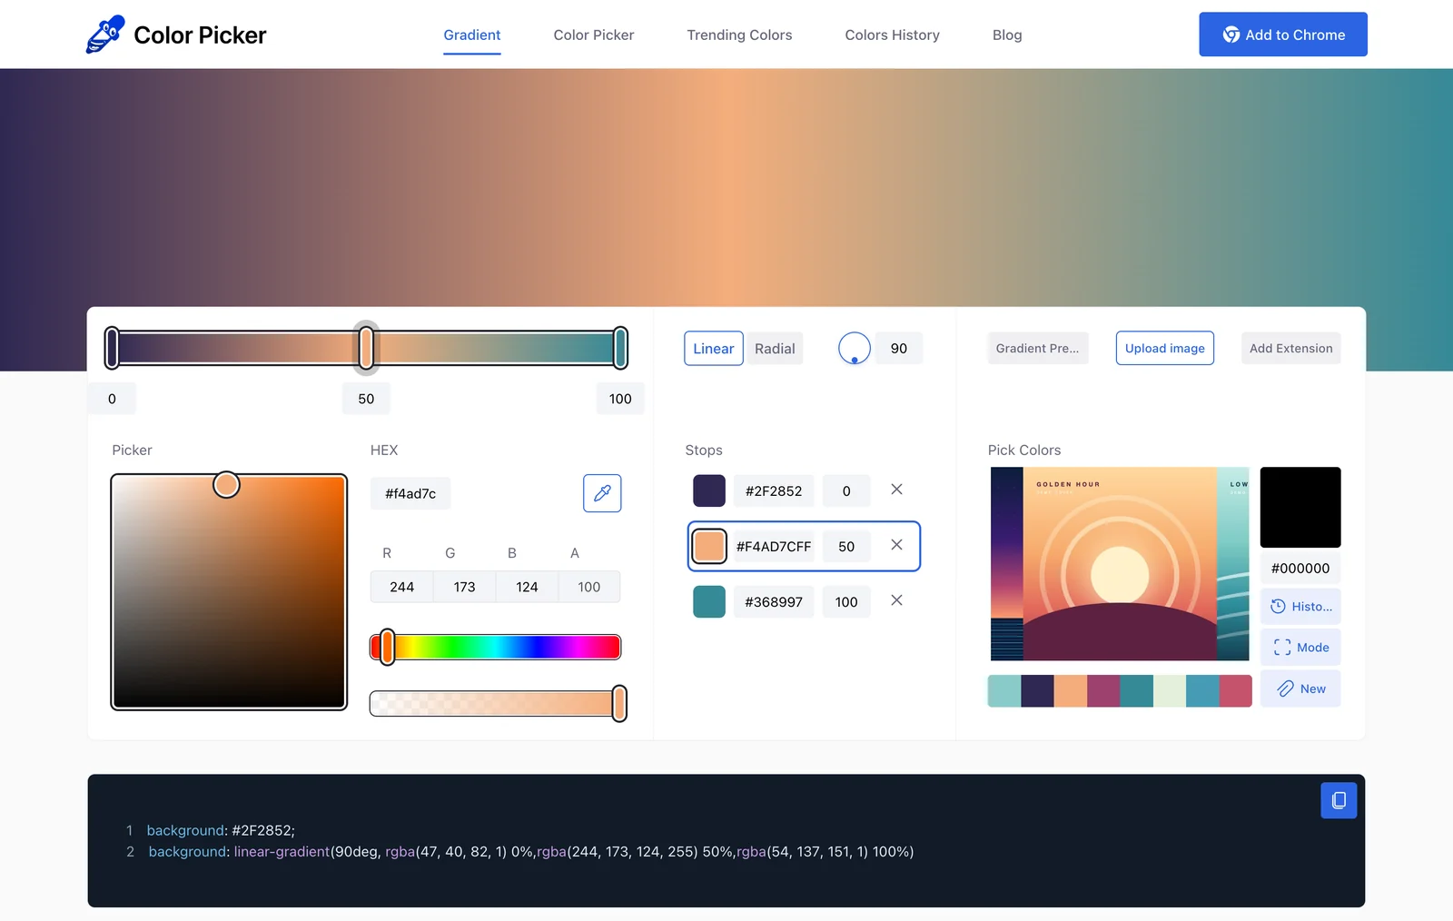
Task: Select Linear gradient type
Action: coord(714,349)
